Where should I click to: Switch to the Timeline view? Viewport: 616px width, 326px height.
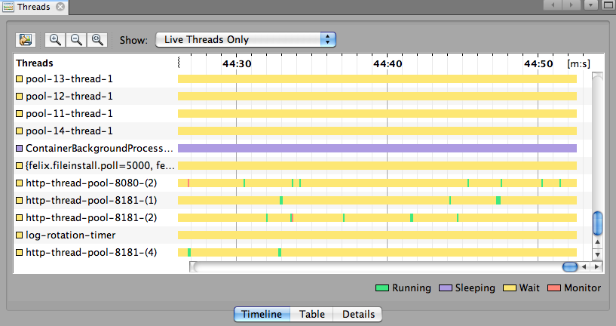(262, 315)
